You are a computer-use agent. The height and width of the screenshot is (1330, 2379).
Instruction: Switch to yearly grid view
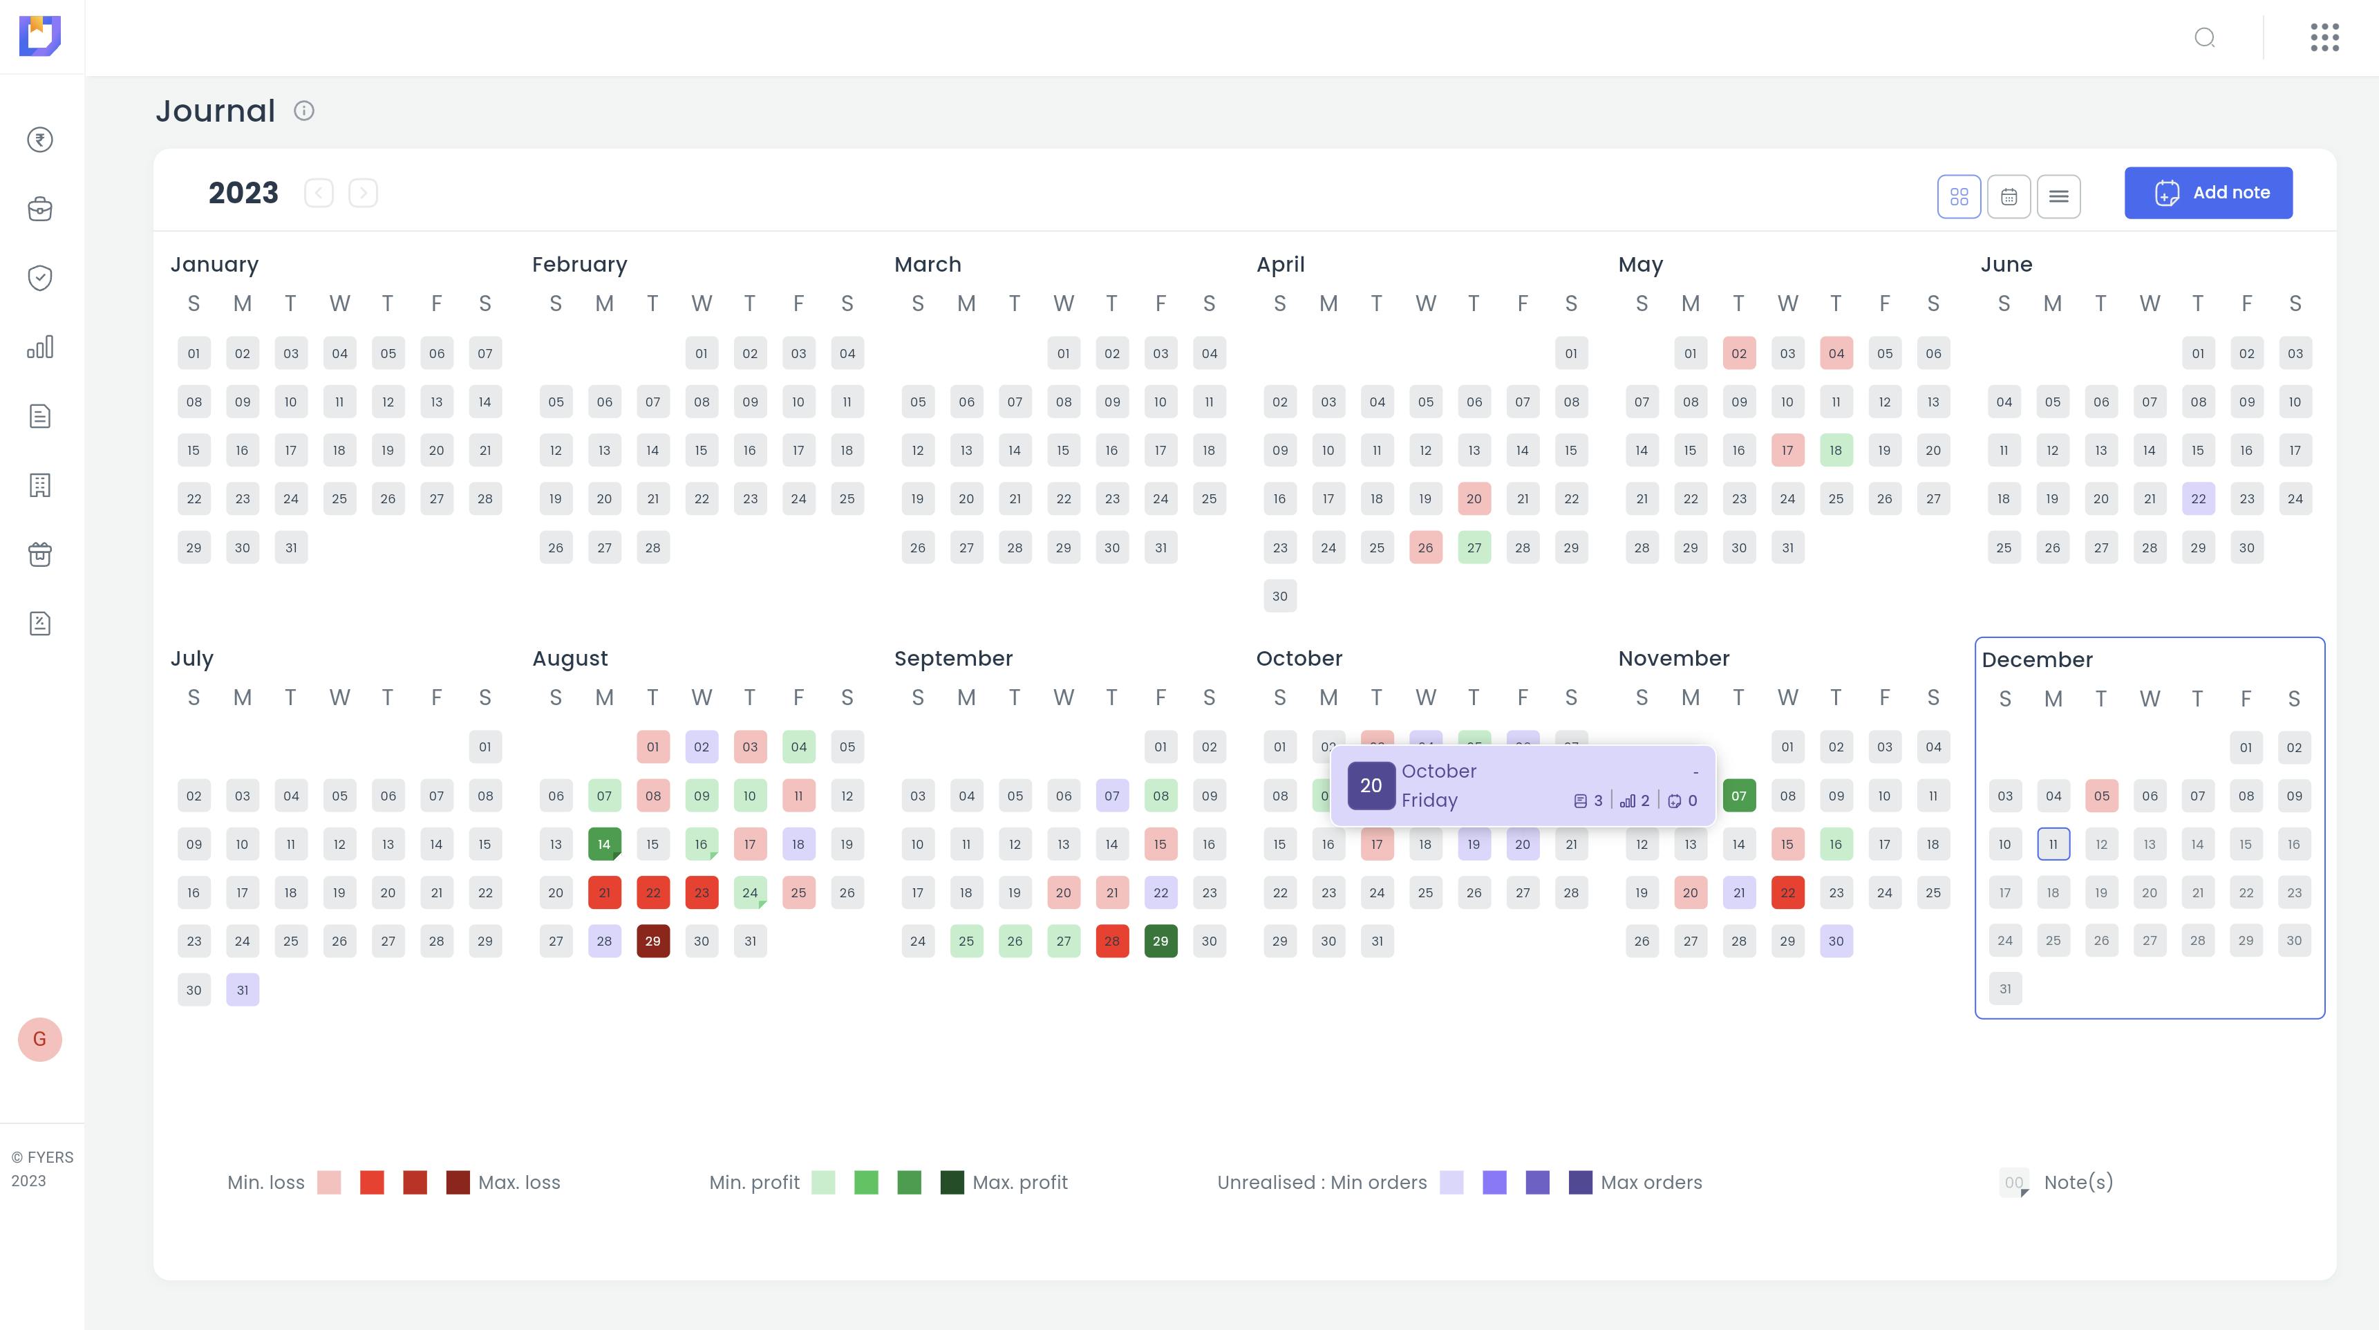click(1959, 196)
